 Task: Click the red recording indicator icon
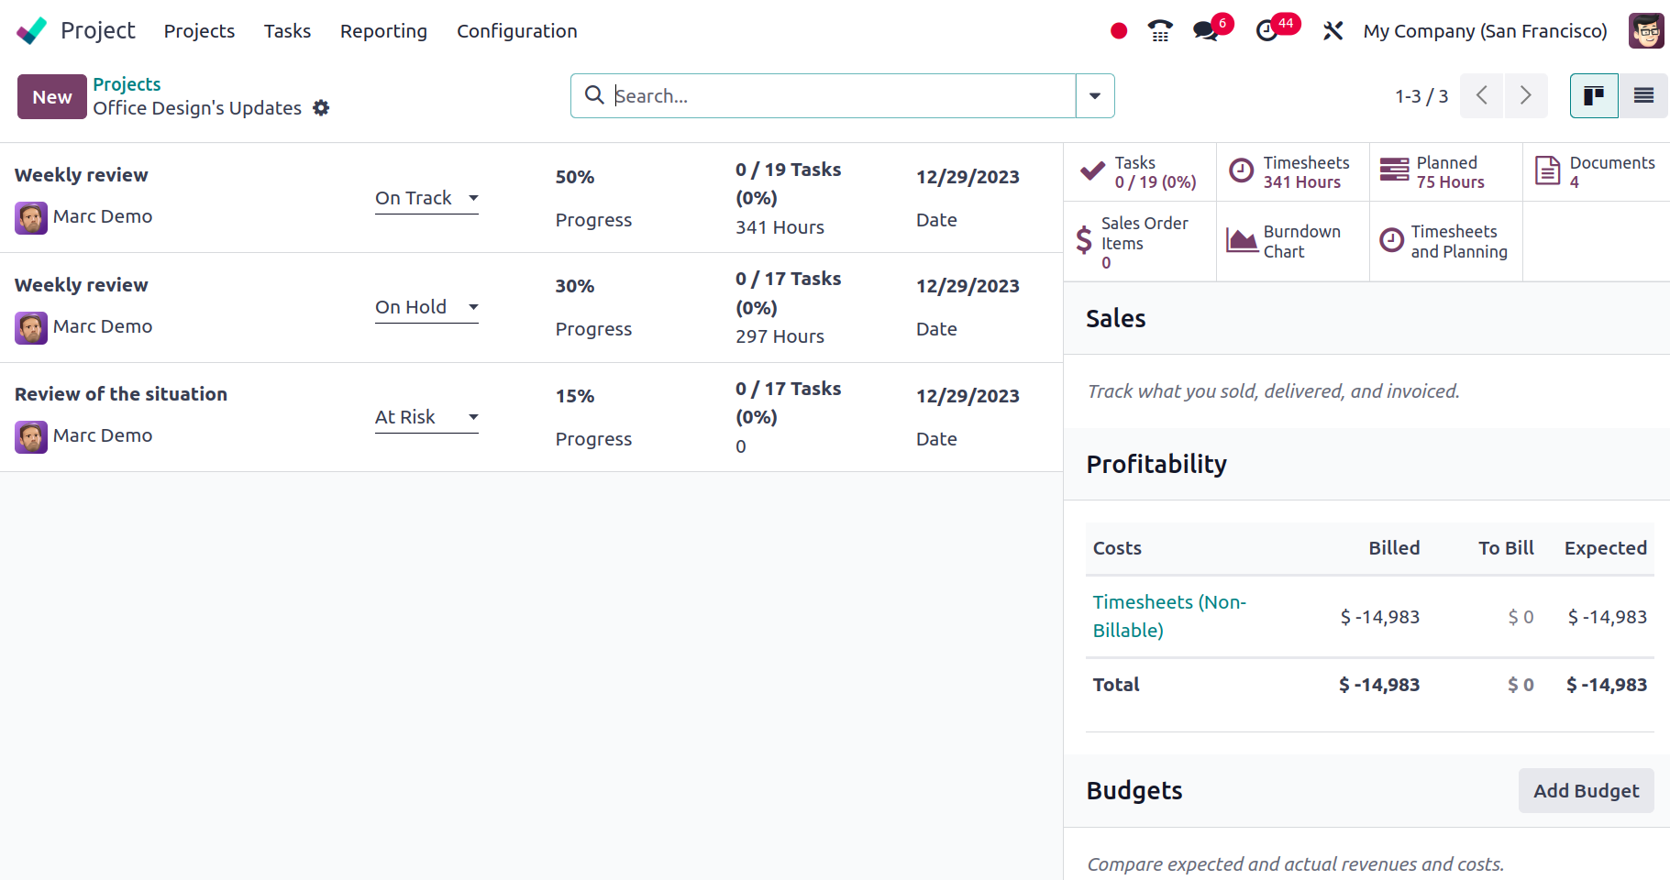coord(1118,31)
